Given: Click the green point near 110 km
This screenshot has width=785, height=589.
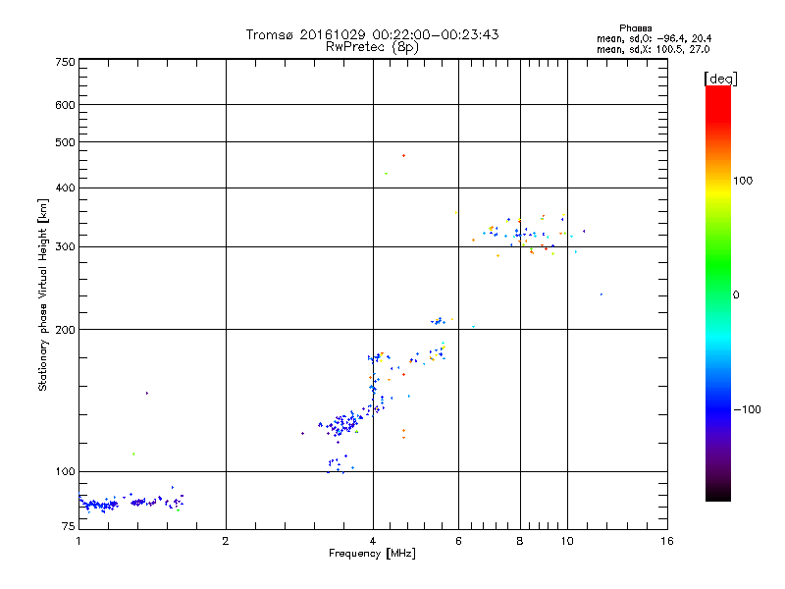Looking at the screenshot, I should [x=133, y=455].
